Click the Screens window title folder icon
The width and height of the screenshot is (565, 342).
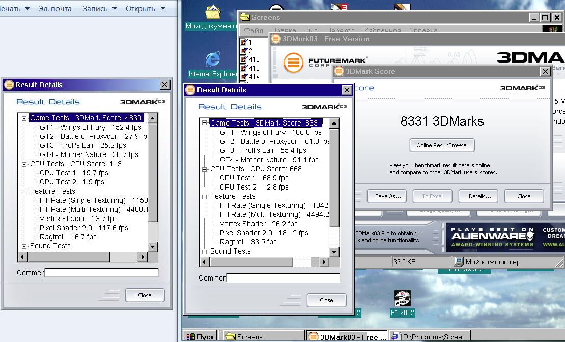(245, 17)
